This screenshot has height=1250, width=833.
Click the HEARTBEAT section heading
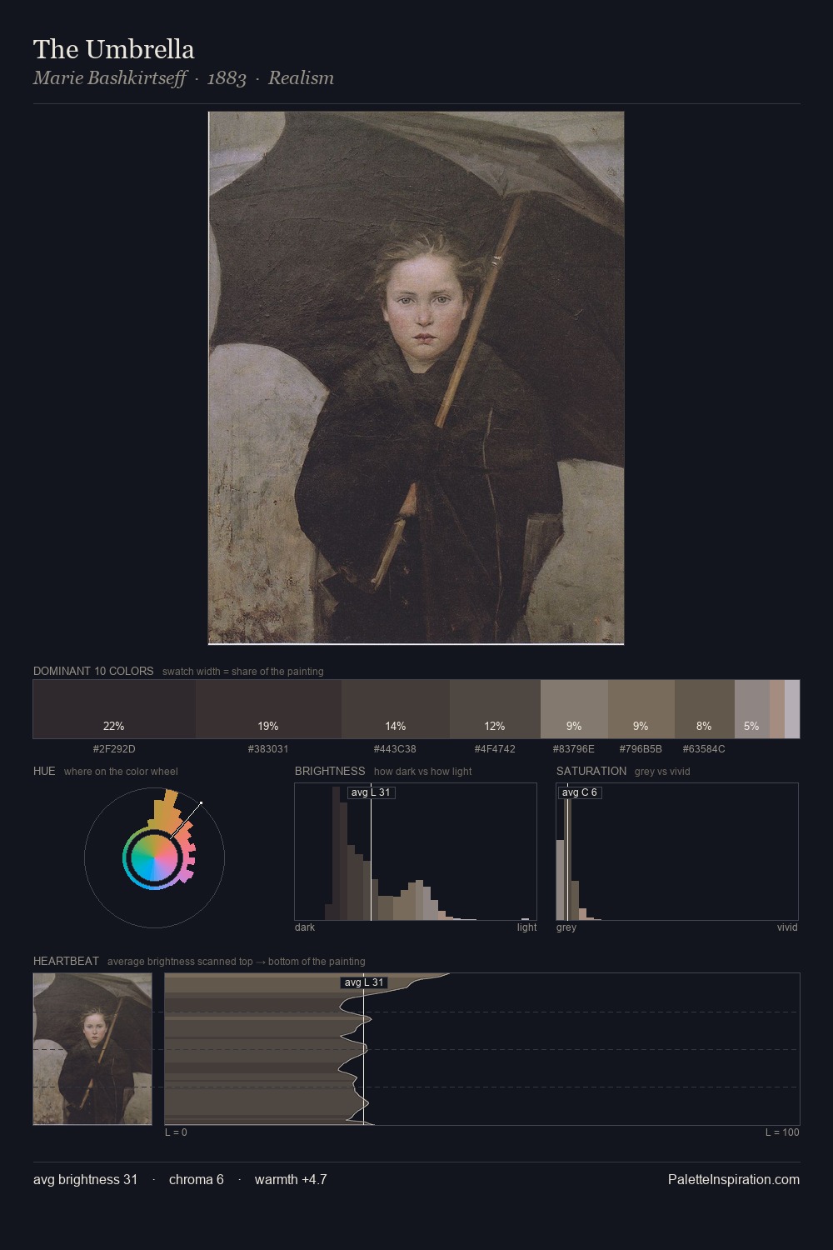click(66, 961)
